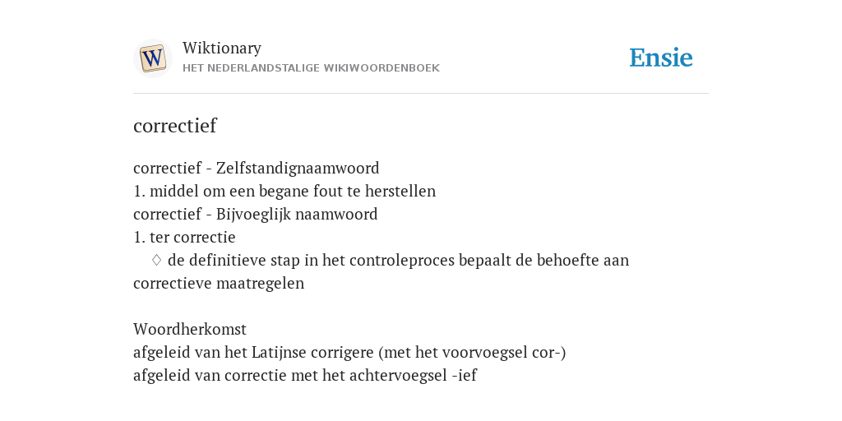
Task: Click the line mentioning Latijnse corrigere
Action: (x=349, y=353)
